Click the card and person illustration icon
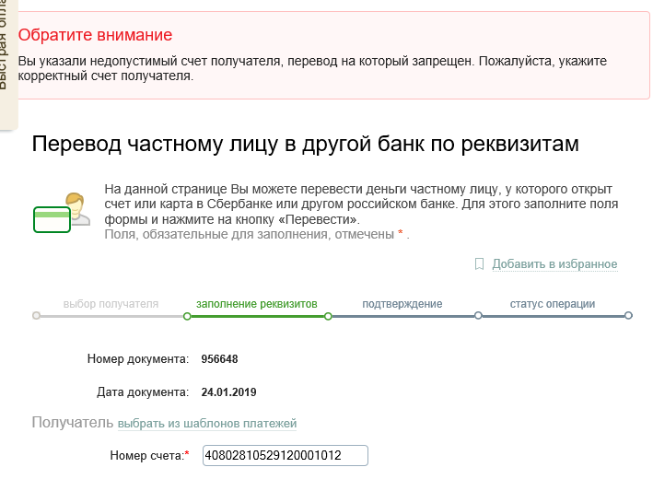653x479 pixels. 62,212
